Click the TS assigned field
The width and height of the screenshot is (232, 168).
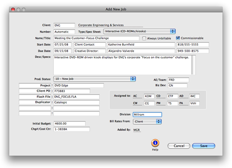pyautogui.click(x=173, y=103)
